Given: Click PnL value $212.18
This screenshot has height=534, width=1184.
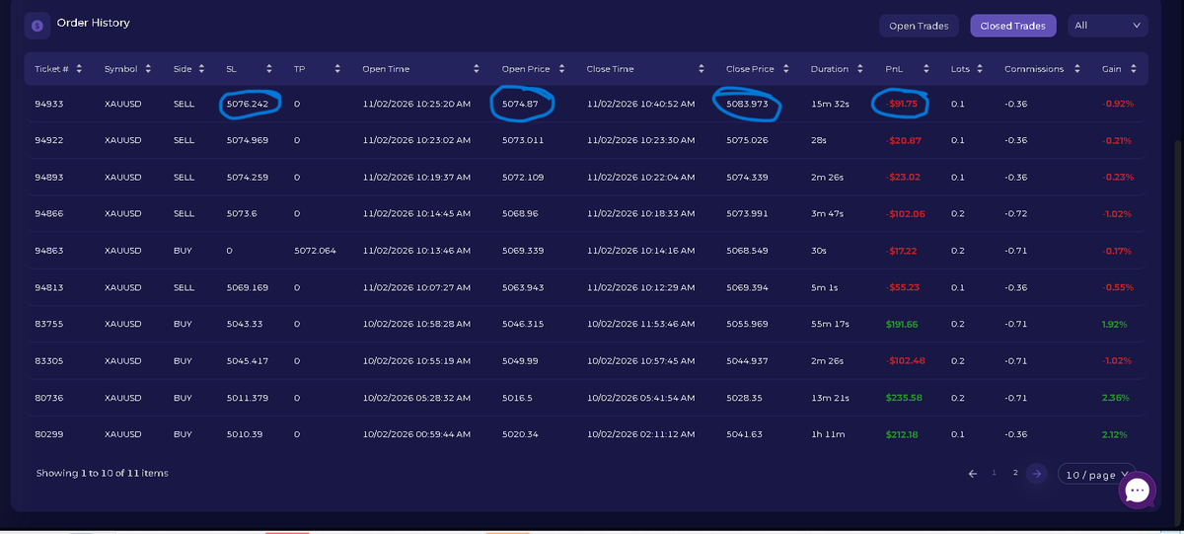Looking at the screenshot, I should click(x=902, y=434).
